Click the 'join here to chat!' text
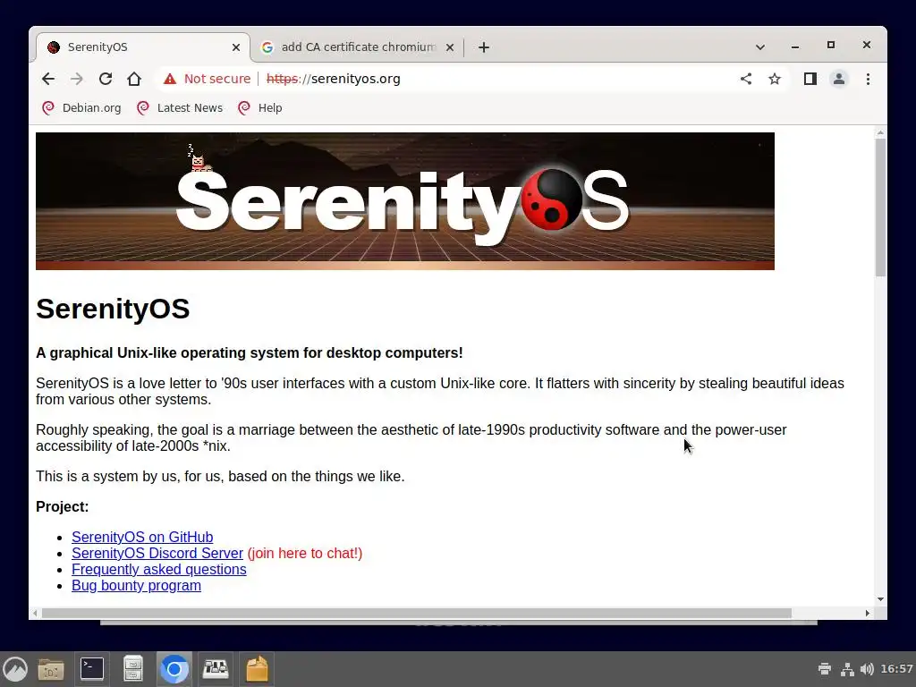Screen dimensions: 916x687 [305, 553]
